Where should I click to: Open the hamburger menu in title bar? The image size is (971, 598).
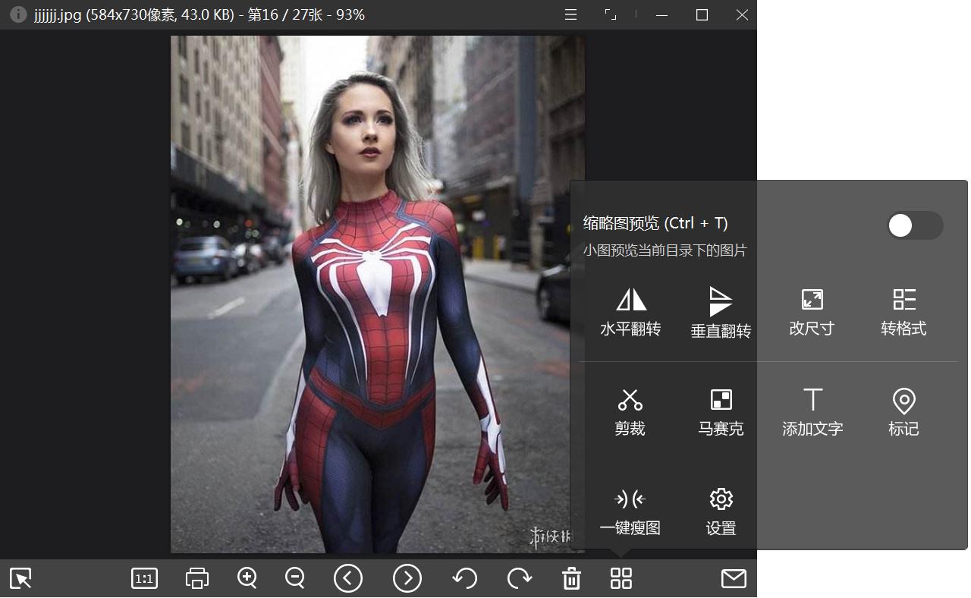[x=571, y=15]
